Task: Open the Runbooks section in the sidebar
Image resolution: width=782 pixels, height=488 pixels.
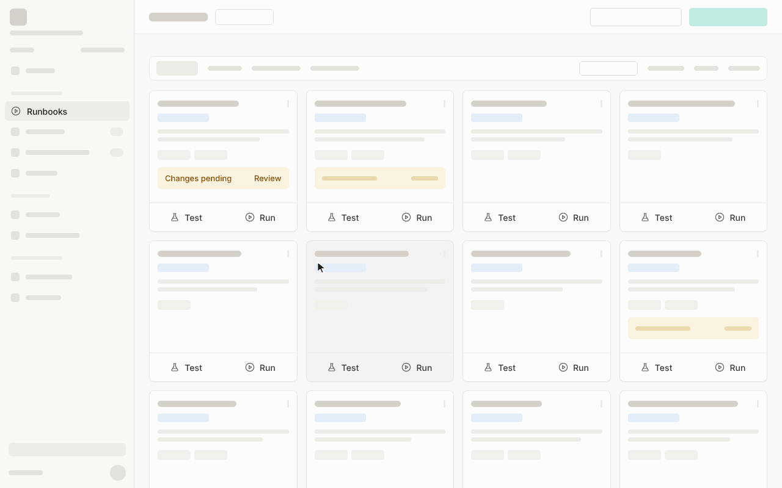Action: point(67,111)
